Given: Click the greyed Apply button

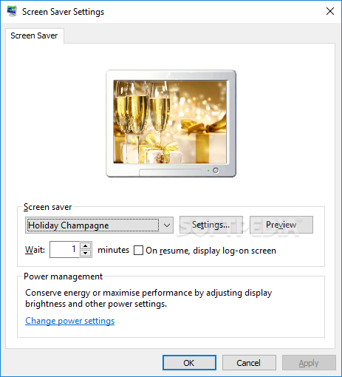Looking at the screenshot, I should point(309,363).
